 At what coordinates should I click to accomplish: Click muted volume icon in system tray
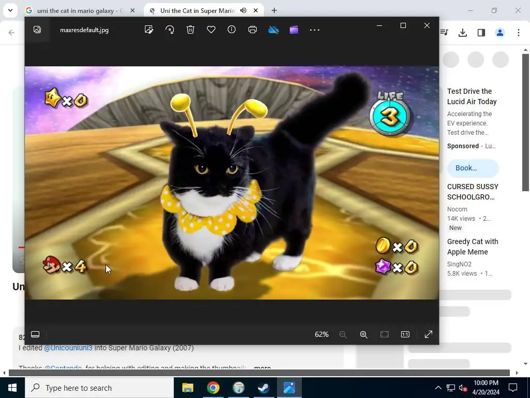coord(463,388)
